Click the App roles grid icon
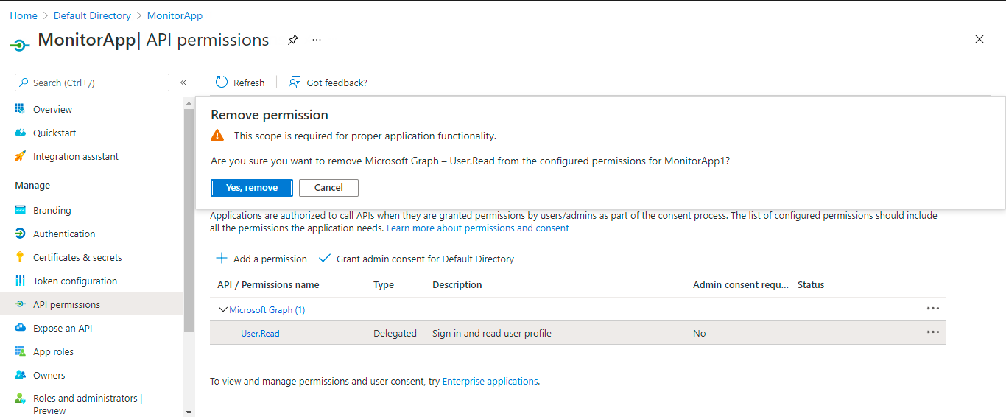This screenshot has height=417, width=1006. coord(20,351)
